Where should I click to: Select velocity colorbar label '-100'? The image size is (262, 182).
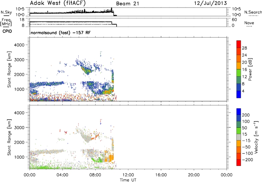[x=248, y=153]
